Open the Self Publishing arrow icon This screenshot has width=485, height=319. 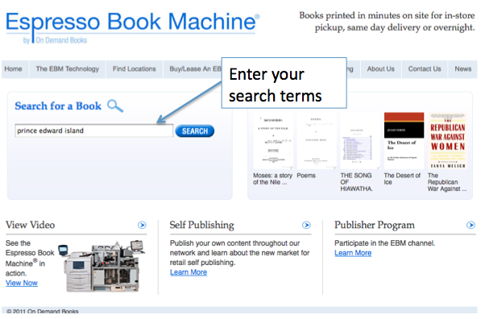[306, 225]
